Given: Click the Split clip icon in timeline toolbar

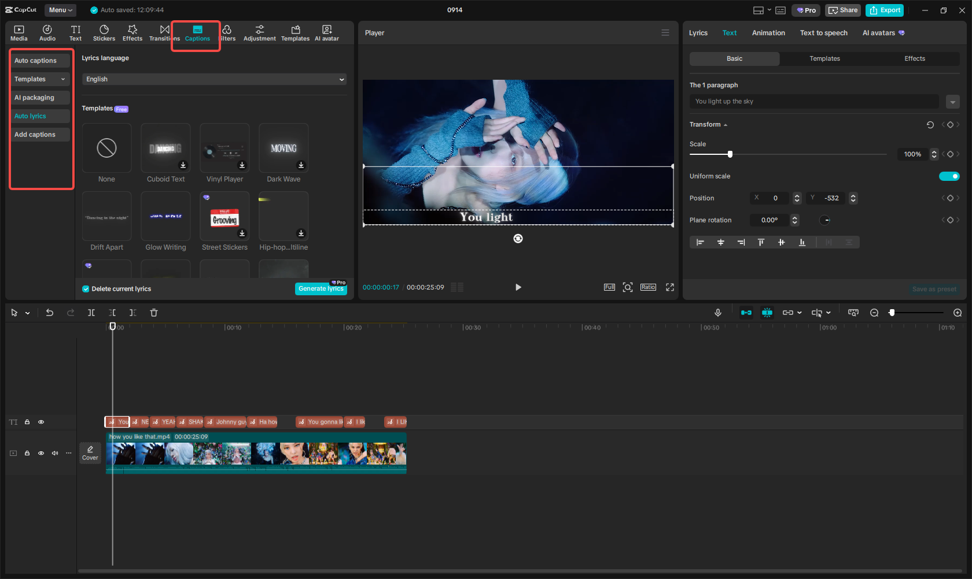Looking at the screenshot, I should (91, 313).
